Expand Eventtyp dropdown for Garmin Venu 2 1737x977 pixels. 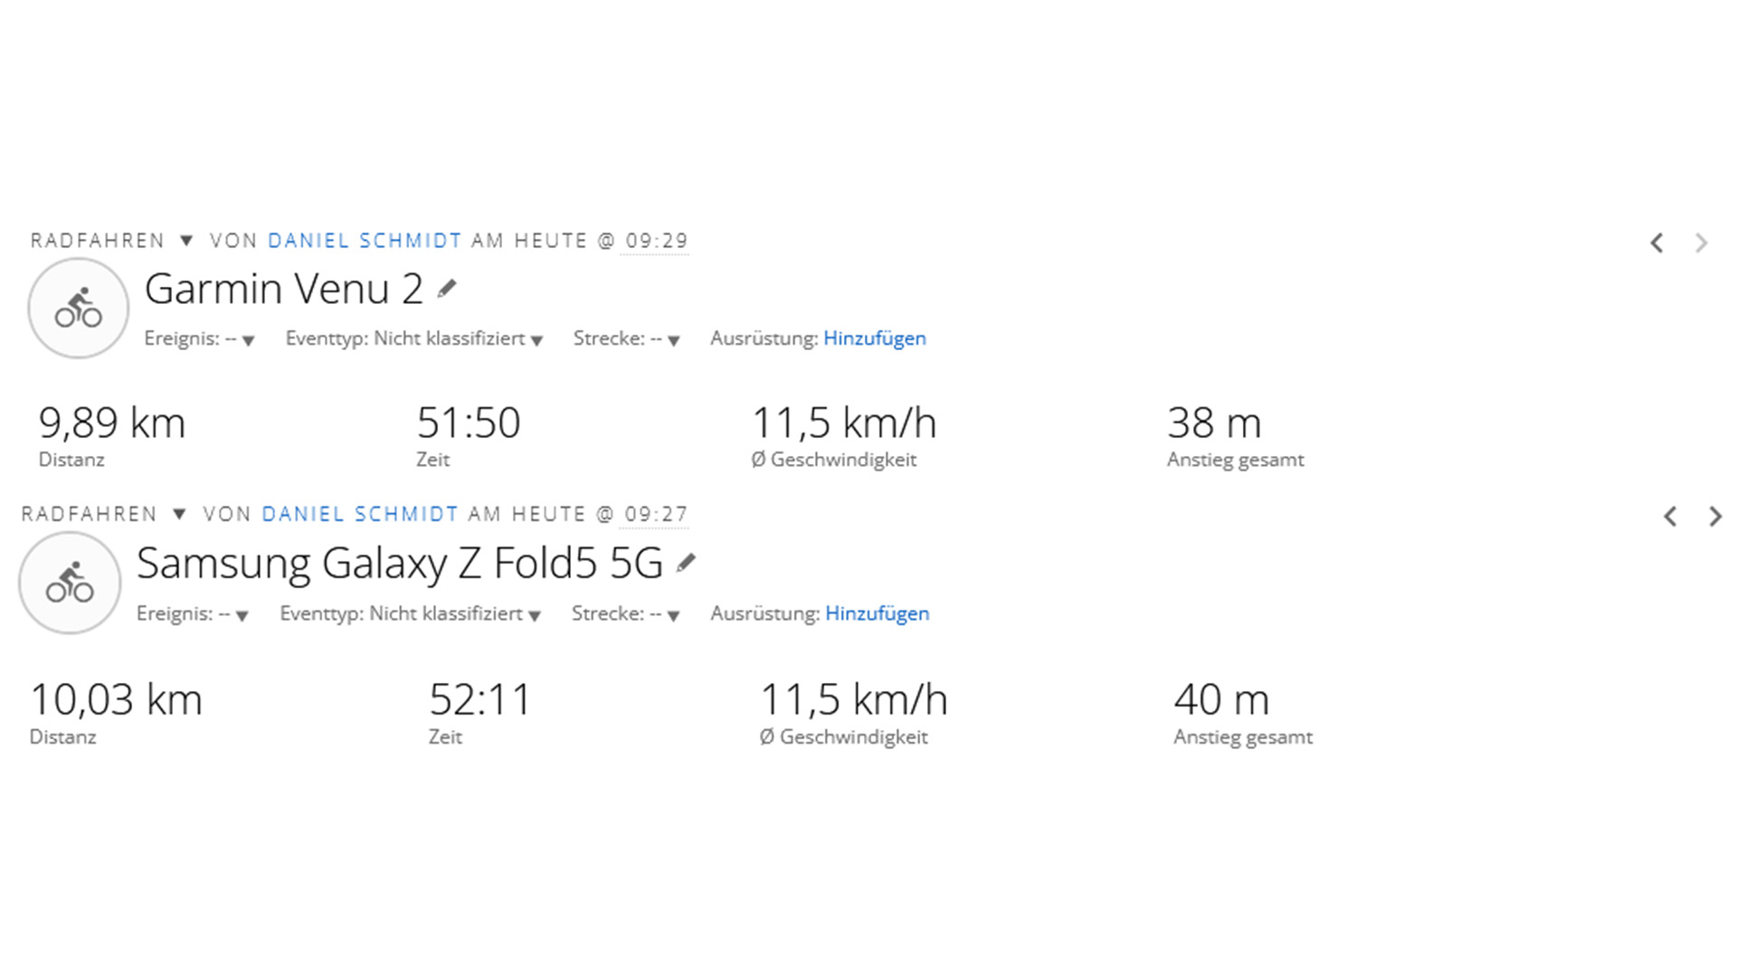click(536, 340)
